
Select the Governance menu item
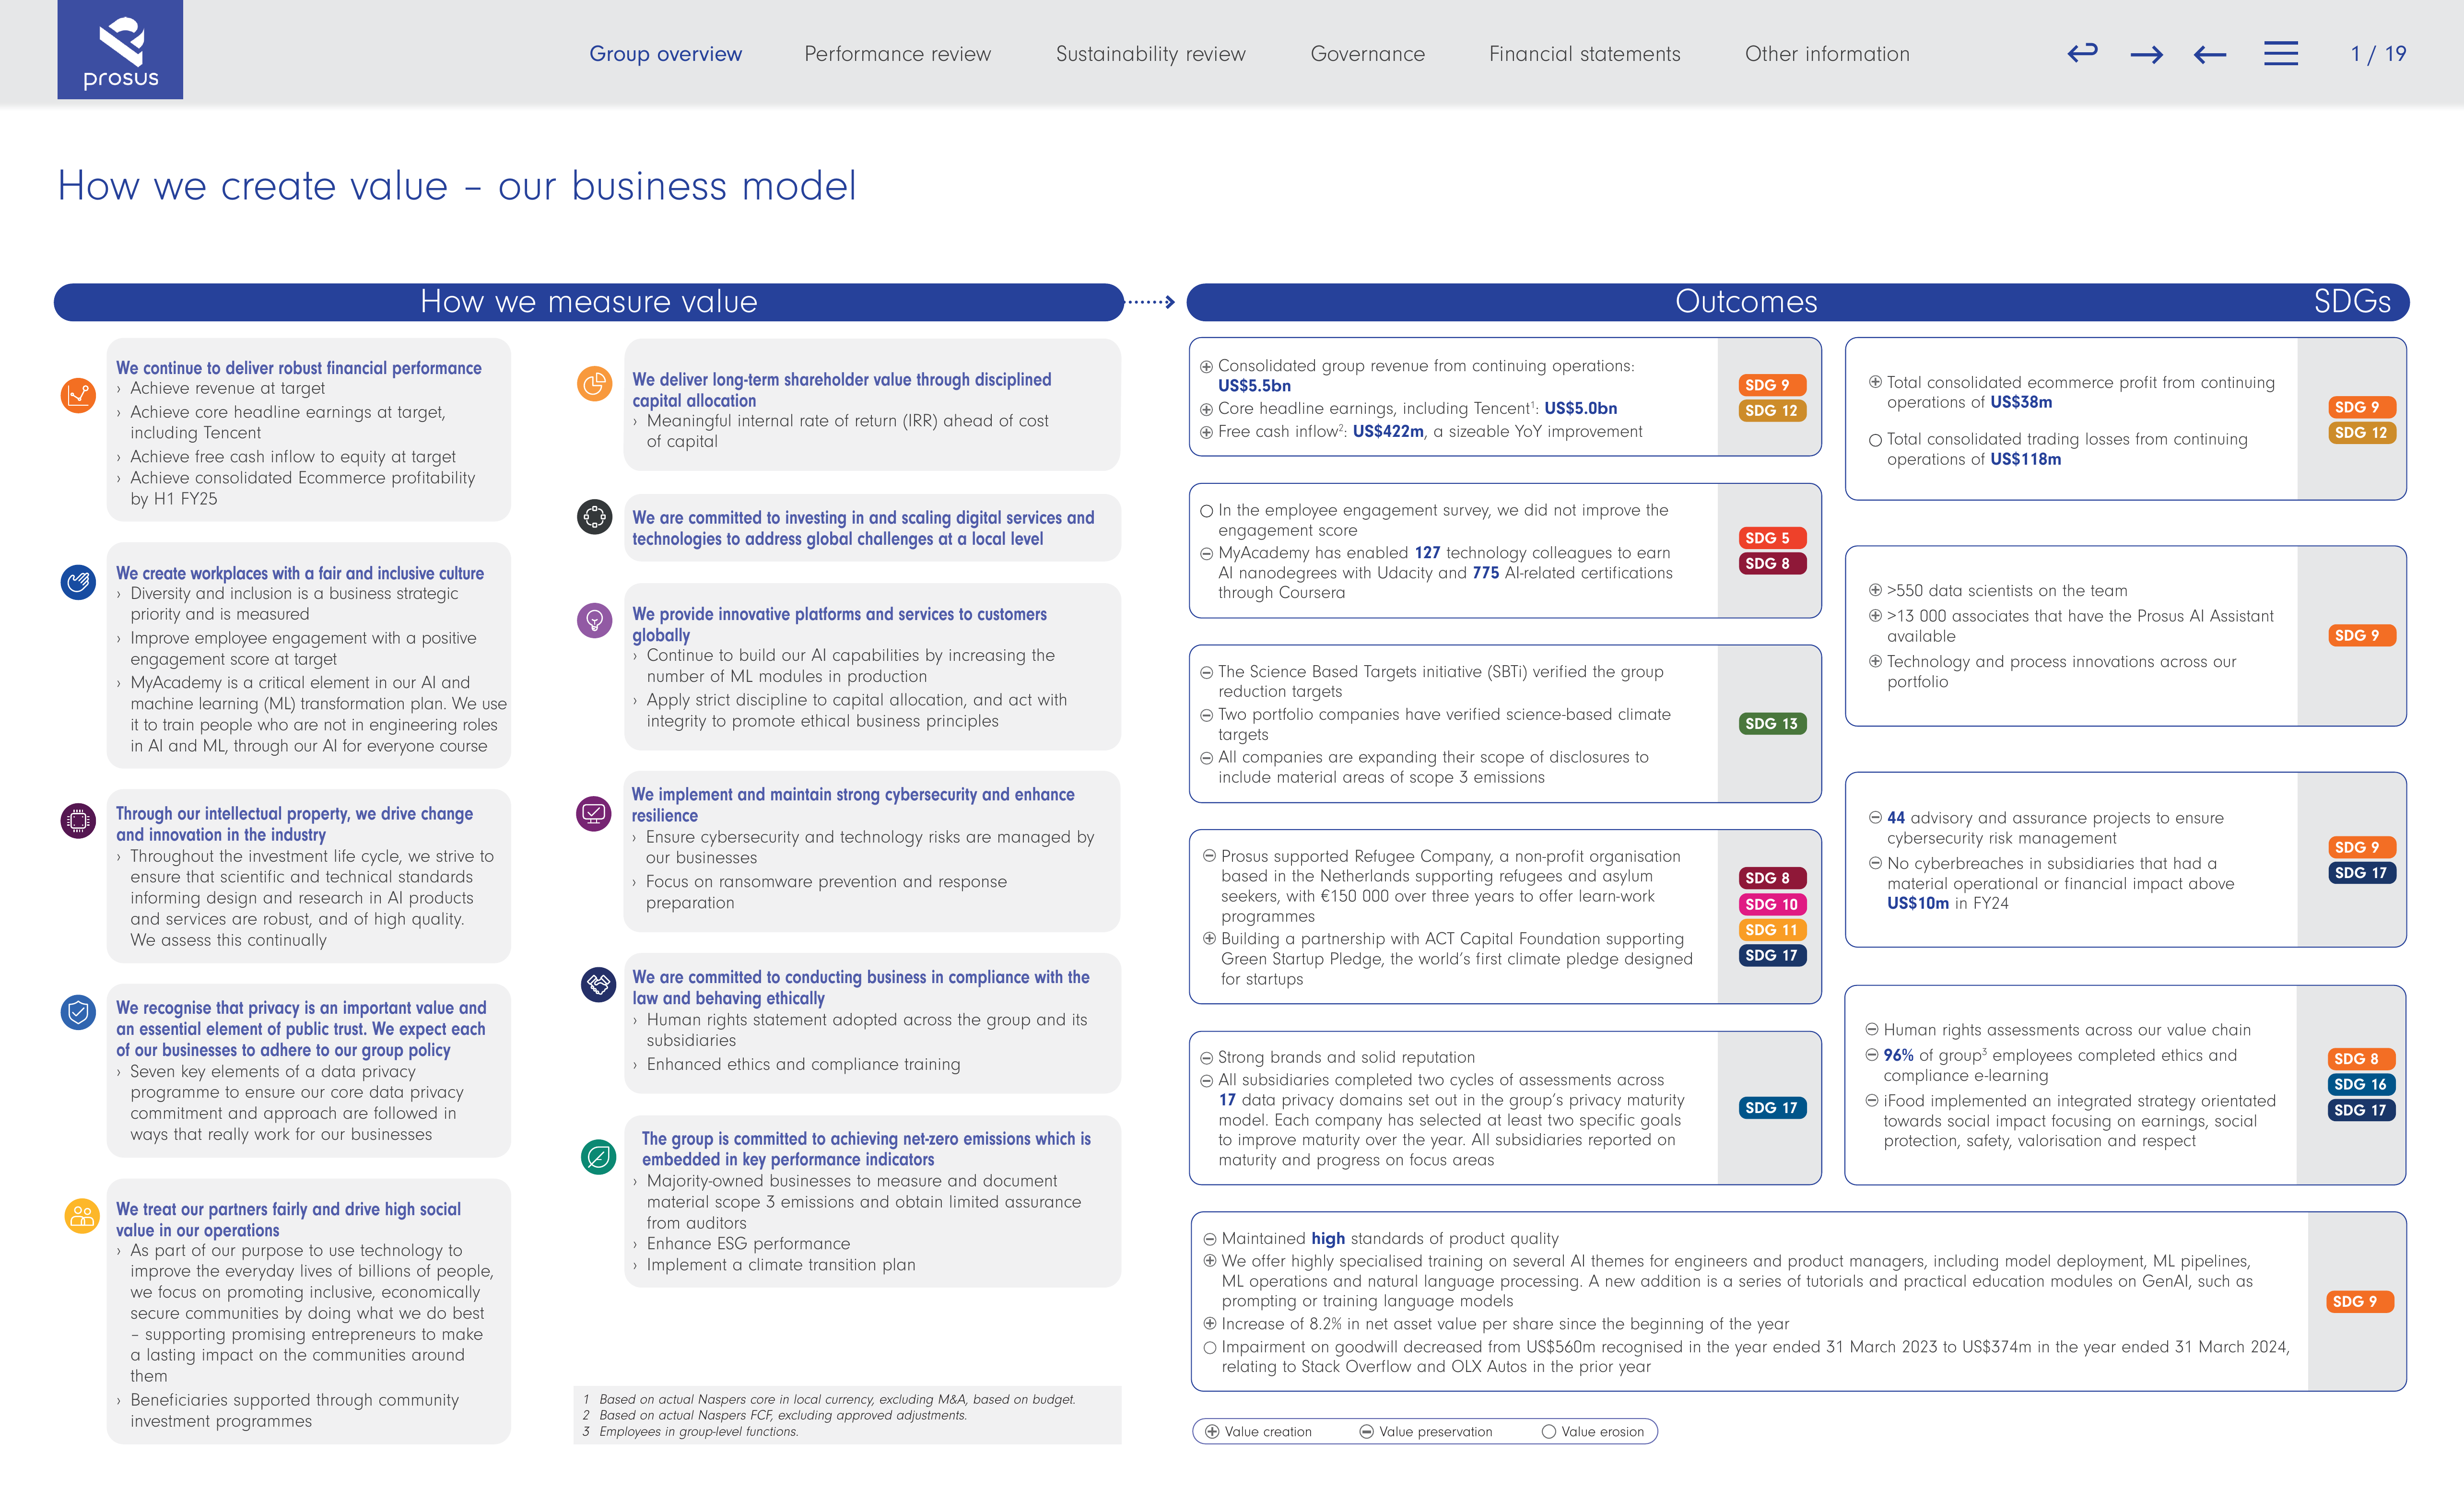click(x=1367, y=54)
